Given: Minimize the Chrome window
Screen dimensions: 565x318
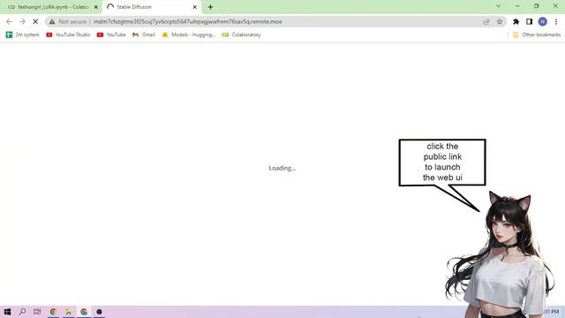Looking at the screenshot, I should click(x=517, y=6).
